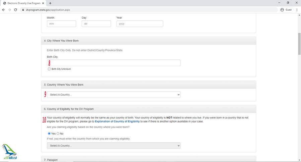Reload the page with the refresh icon
This screenshot has width=301, height=162.
tap(16, 10)
